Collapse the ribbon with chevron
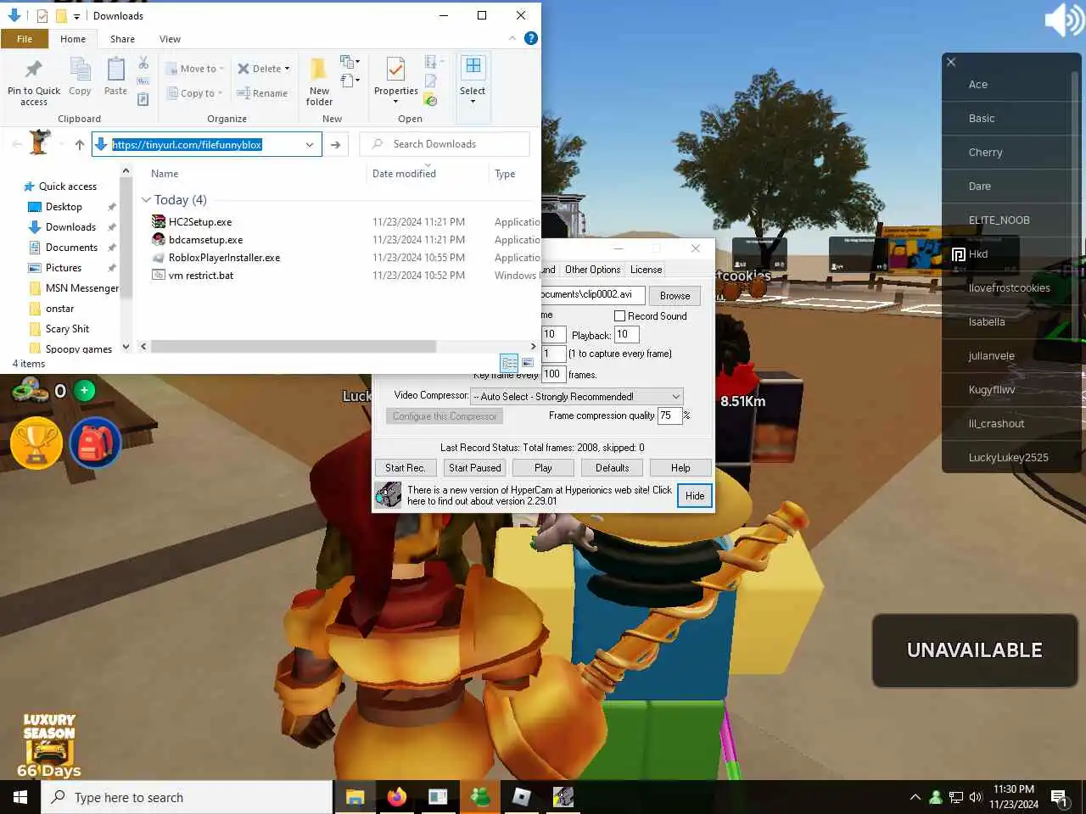This screenshot has width=1086, height=814. 512,38
